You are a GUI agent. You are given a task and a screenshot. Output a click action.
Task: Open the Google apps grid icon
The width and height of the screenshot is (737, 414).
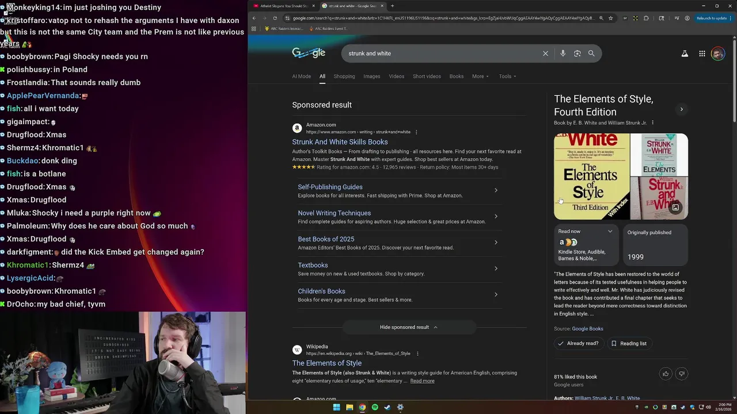(702, 53)
